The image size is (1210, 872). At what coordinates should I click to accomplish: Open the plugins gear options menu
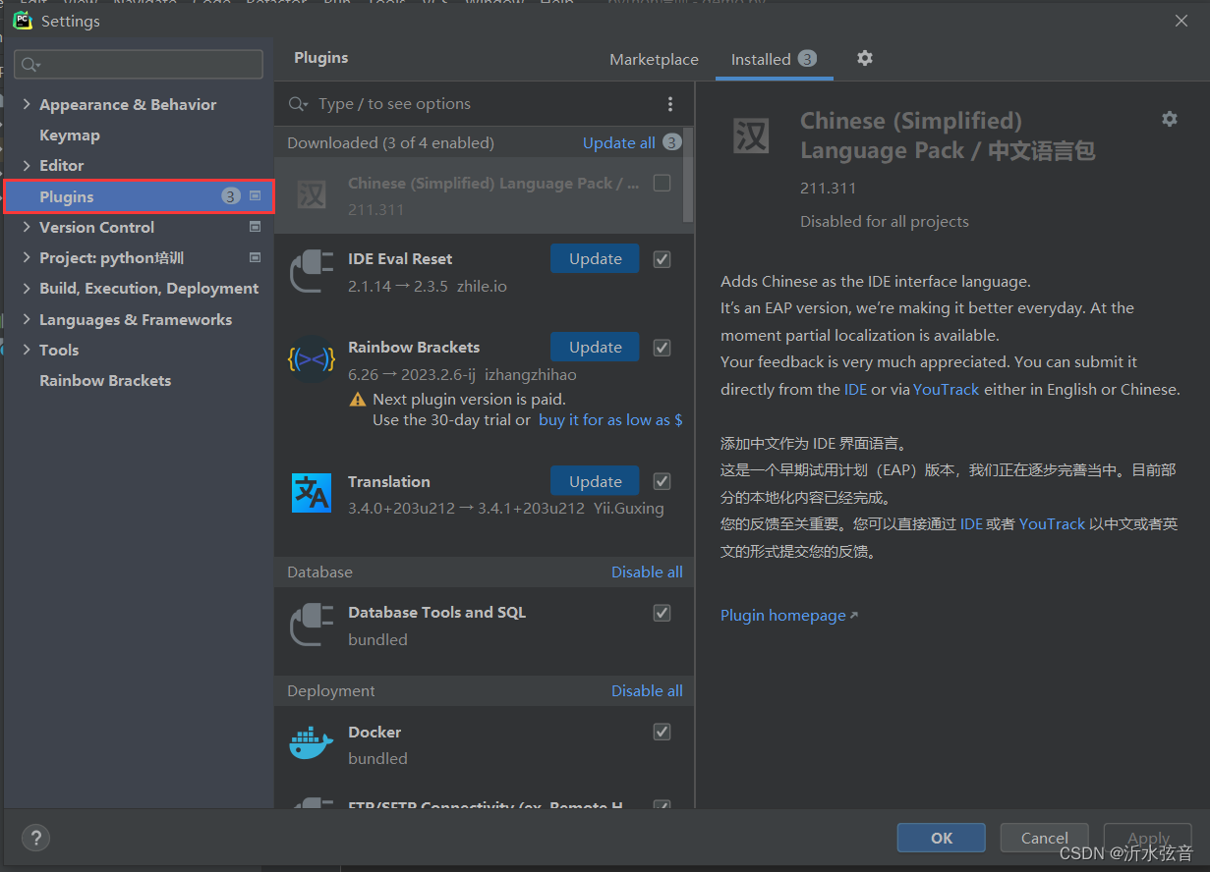864,58
